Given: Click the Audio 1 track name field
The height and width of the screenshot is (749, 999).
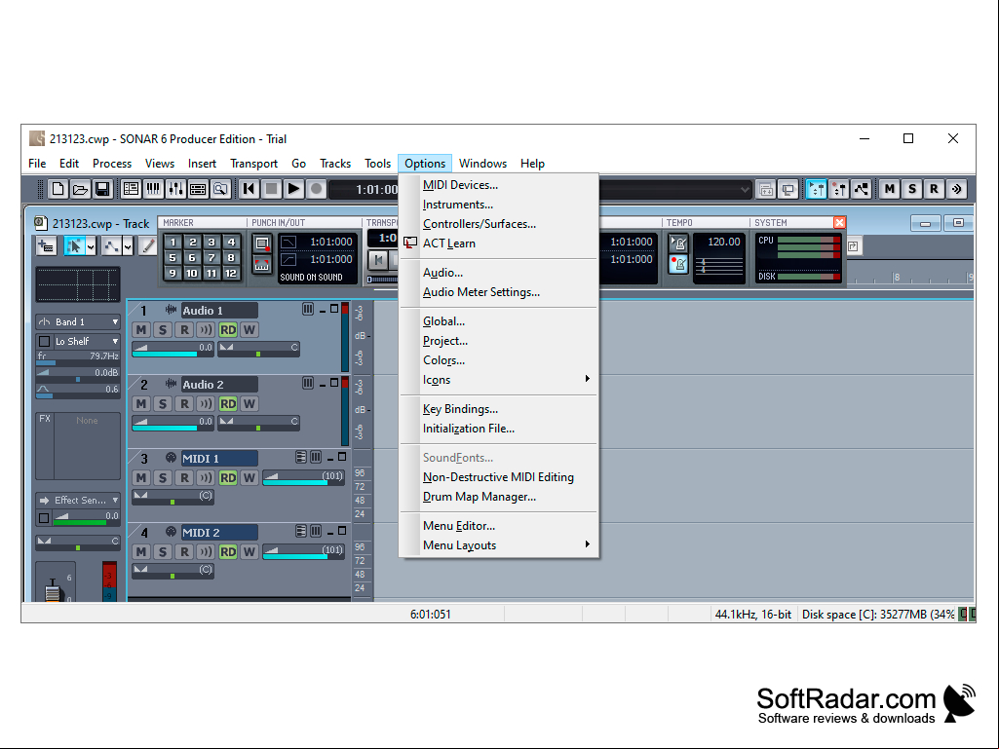Looking at the screenshot, I should (219, 311).
